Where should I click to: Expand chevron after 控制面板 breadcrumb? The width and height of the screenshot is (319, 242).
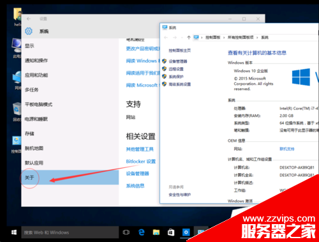[224, 38]
